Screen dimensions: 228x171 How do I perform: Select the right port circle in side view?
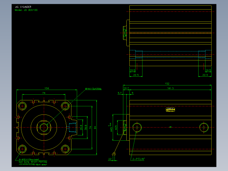coord(204,128)
